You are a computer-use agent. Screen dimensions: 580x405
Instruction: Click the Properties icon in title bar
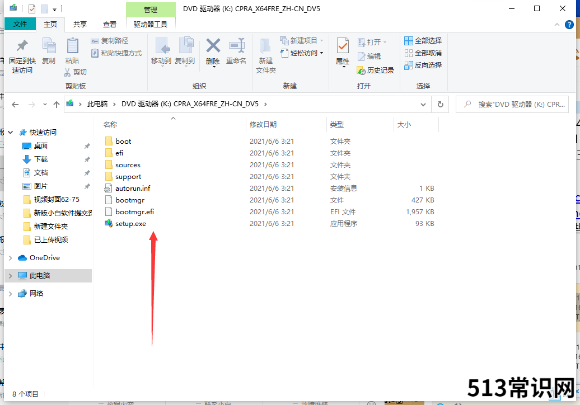point(32,8)
